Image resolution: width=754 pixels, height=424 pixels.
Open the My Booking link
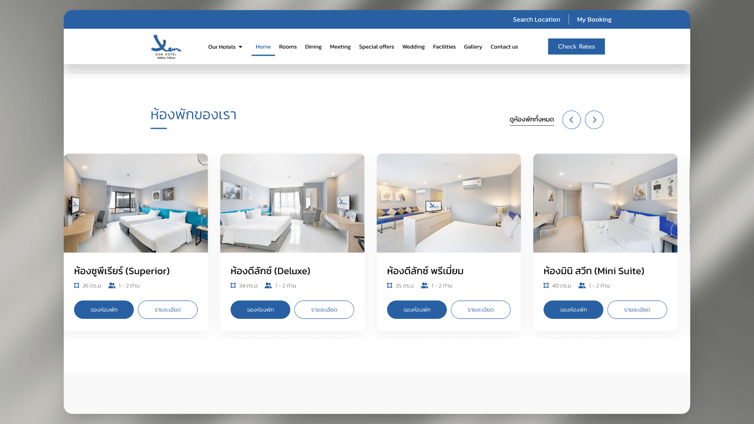coord(594,20)
